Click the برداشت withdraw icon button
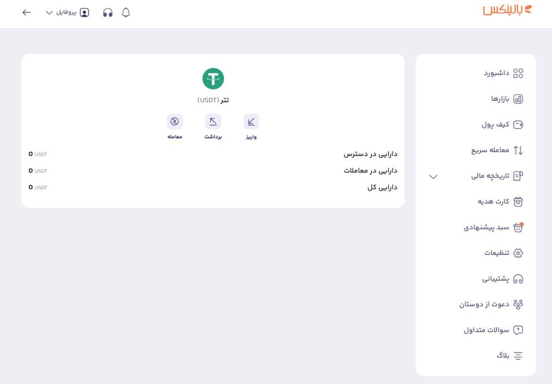The width and height of the screenshot is (552, 384). coord(213,121)
